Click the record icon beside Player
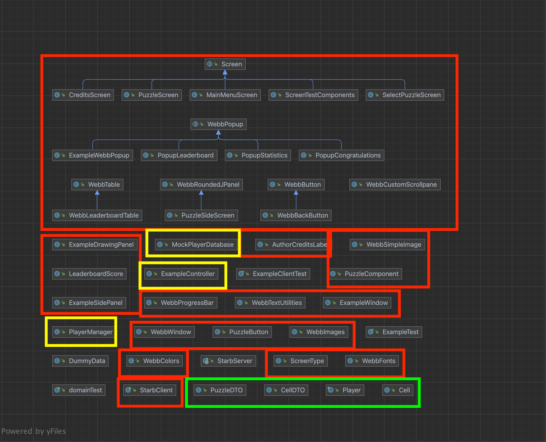Screen dimensions: 546x442 point(331,390)
